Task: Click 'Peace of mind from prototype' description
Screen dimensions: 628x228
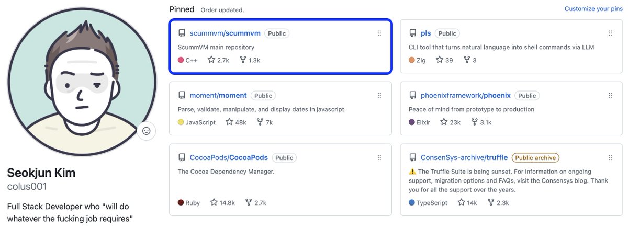Action: point(472,109)
